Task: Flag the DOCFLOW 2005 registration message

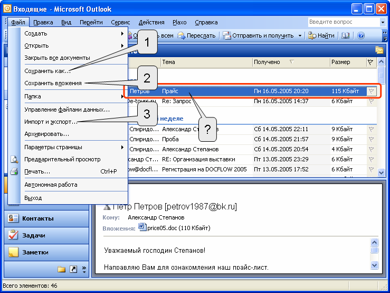Action: pyautogui.click(x=372, y=169)
